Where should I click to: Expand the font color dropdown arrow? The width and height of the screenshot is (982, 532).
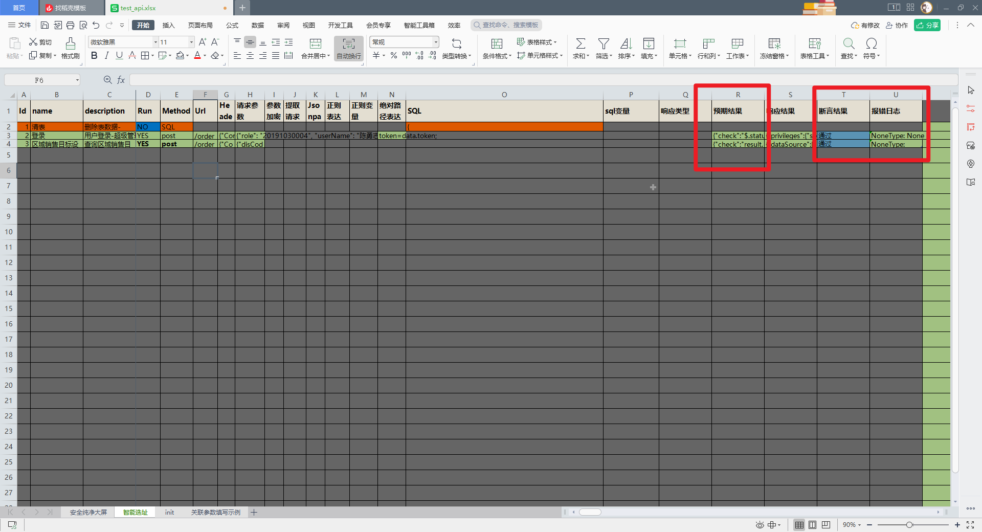coord(205,56)
